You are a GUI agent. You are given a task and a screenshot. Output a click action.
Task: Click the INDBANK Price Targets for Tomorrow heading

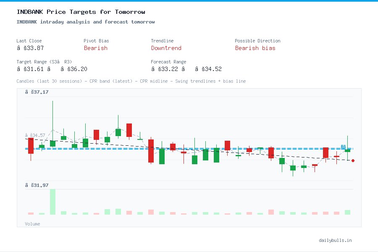click(x=81, y=12)
